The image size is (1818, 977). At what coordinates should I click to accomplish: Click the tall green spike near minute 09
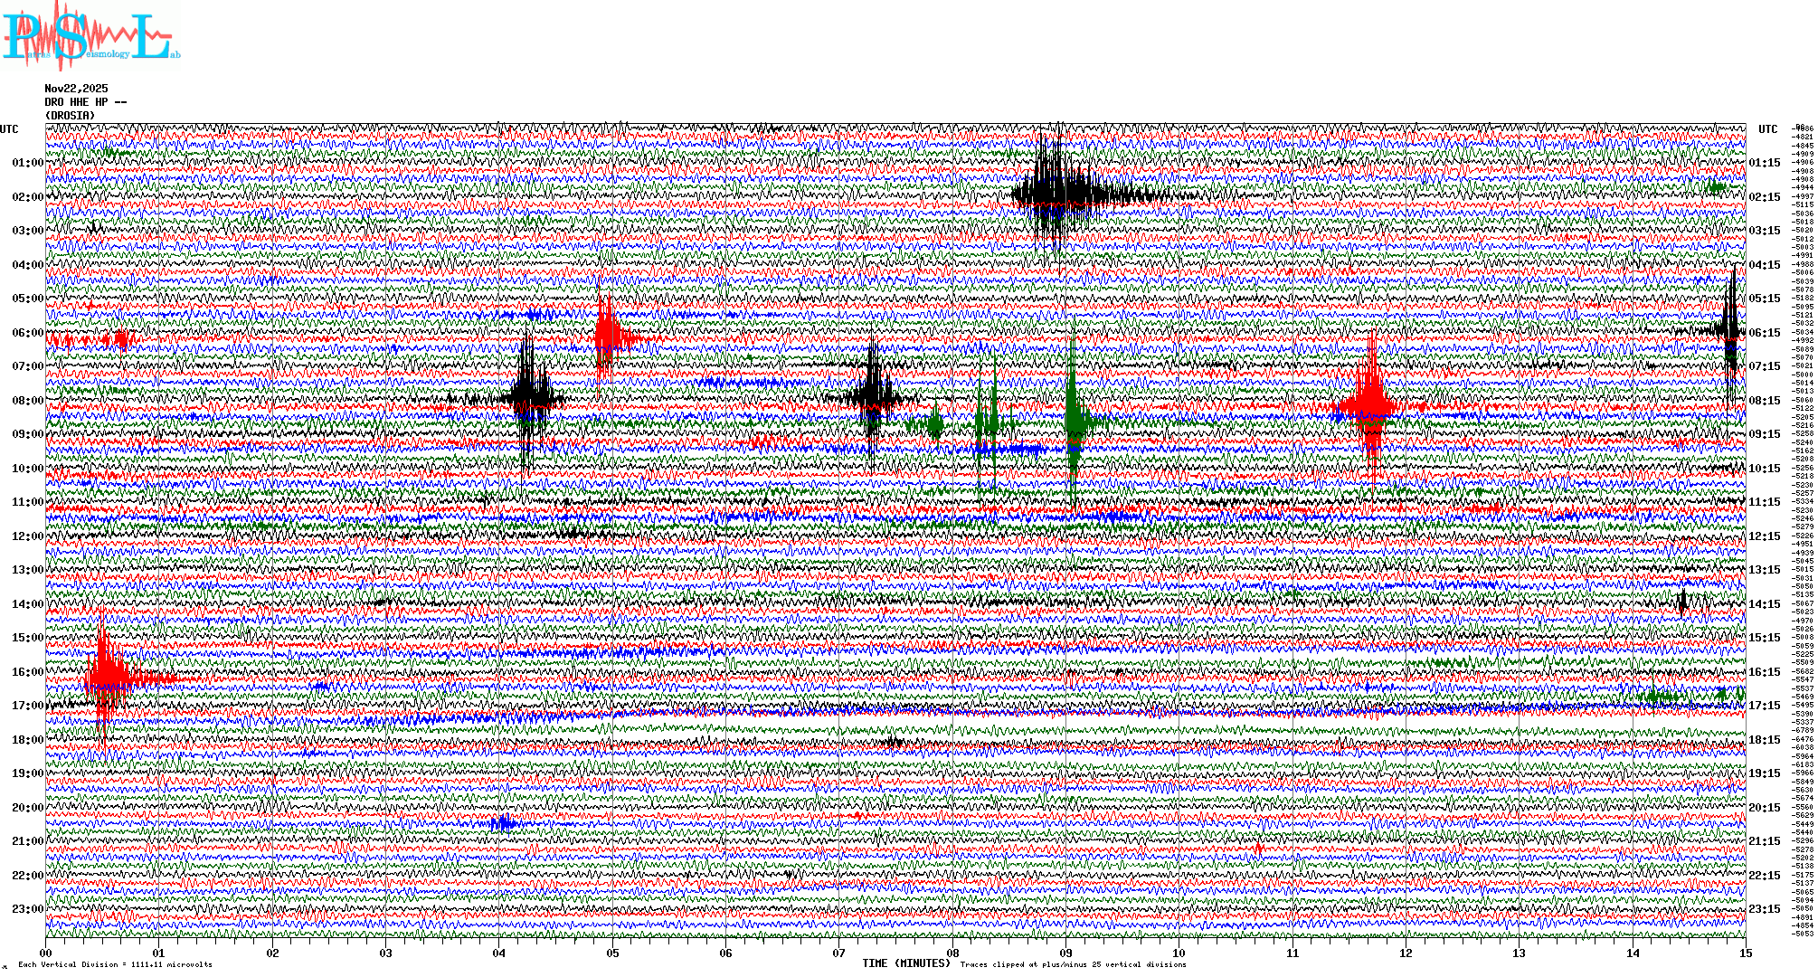click(1074, 418)
